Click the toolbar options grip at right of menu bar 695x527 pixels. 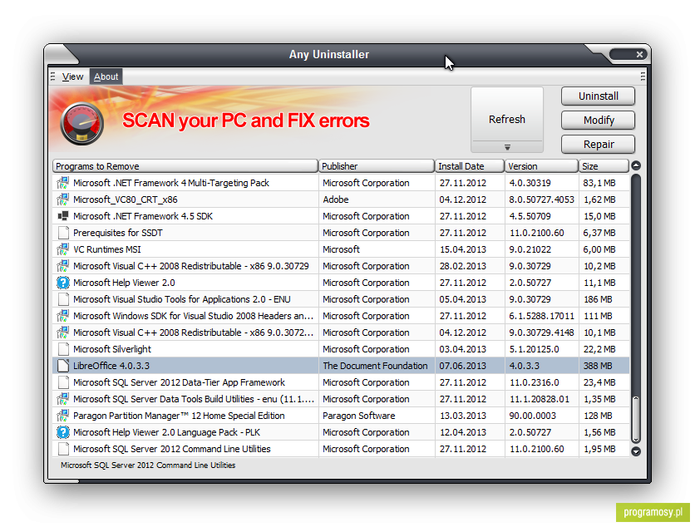tap(643, 76)
